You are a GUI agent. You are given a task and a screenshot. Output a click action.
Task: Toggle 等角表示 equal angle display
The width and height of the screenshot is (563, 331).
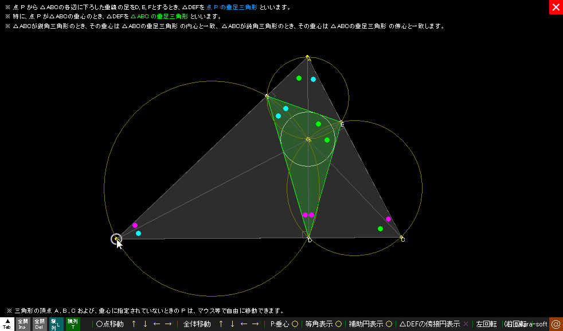click(323, 324)
